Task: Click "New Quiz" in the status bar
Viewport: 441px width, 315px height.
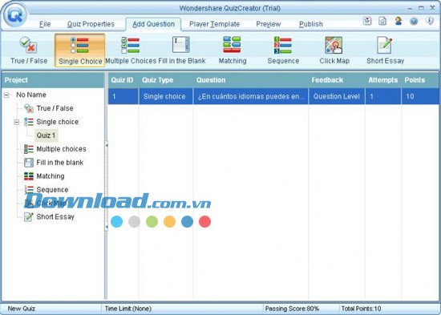Action: [x=22, y=309]
